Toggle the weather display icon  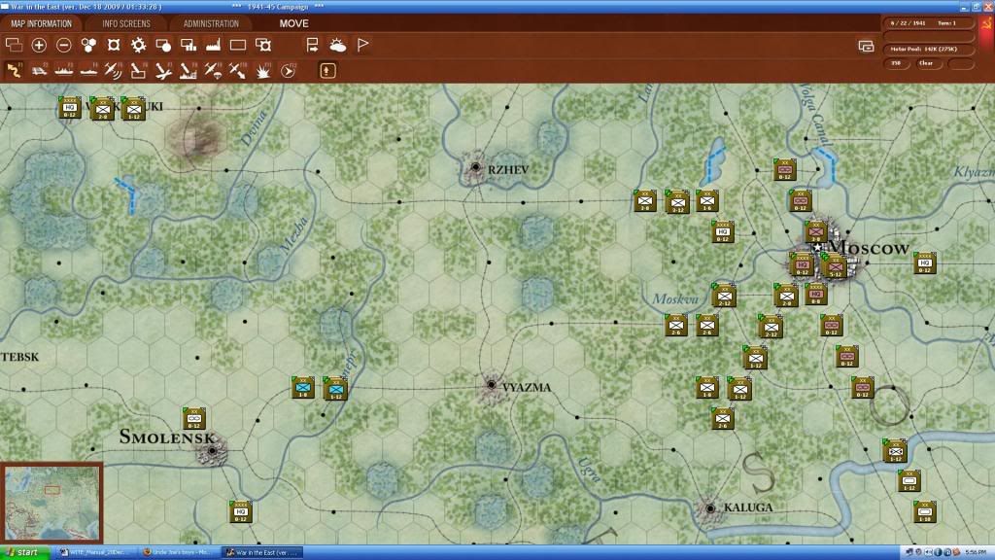point(337,45)
